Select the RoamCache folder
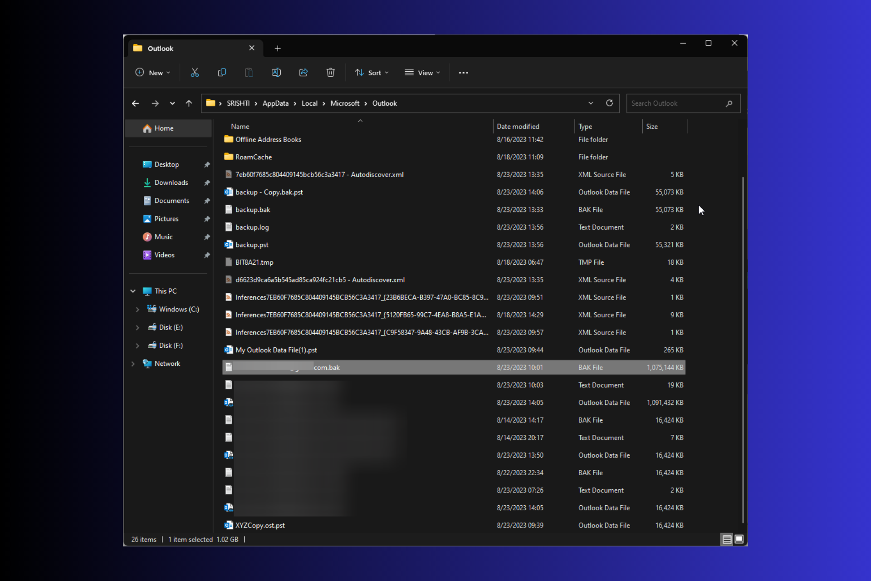 click(x=254, y=156)
